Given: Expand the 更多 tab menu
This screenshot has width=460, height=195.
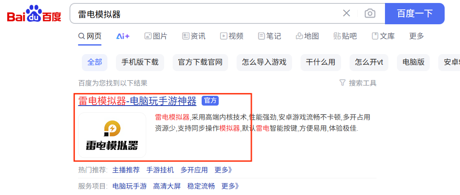Looking at the screenshot, I should [x=417, y=36].
